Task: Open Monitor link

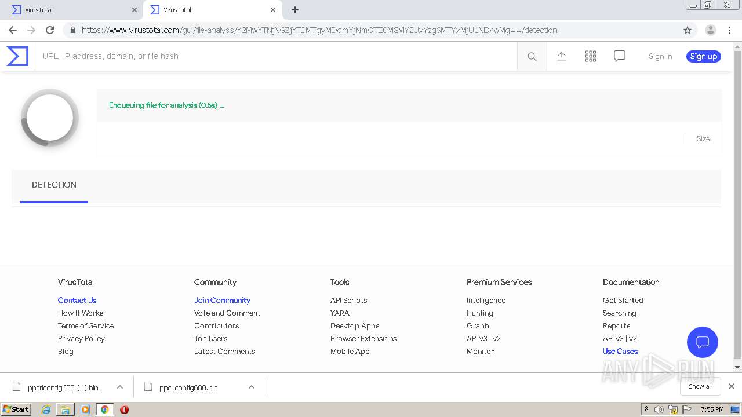Action: (x=480, y=351)
